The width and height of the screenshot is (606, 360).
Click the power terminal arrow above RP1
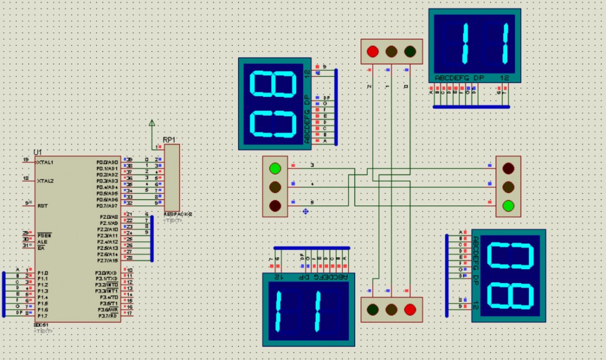(151, 124)
